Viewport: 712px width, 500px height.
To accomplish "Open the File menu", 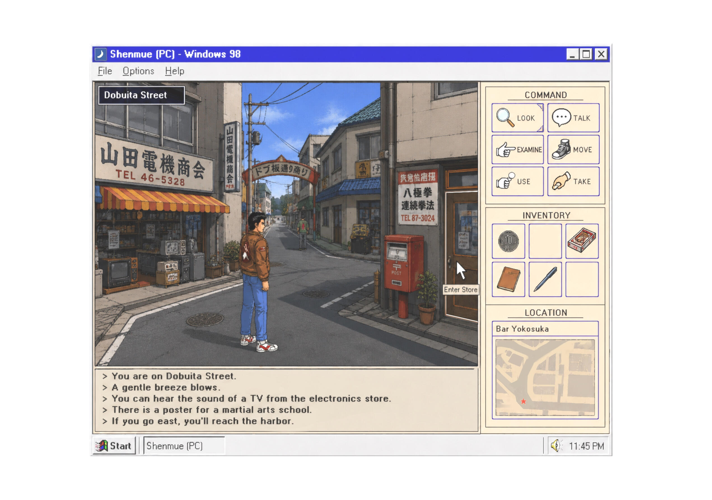I will point(105,71).
